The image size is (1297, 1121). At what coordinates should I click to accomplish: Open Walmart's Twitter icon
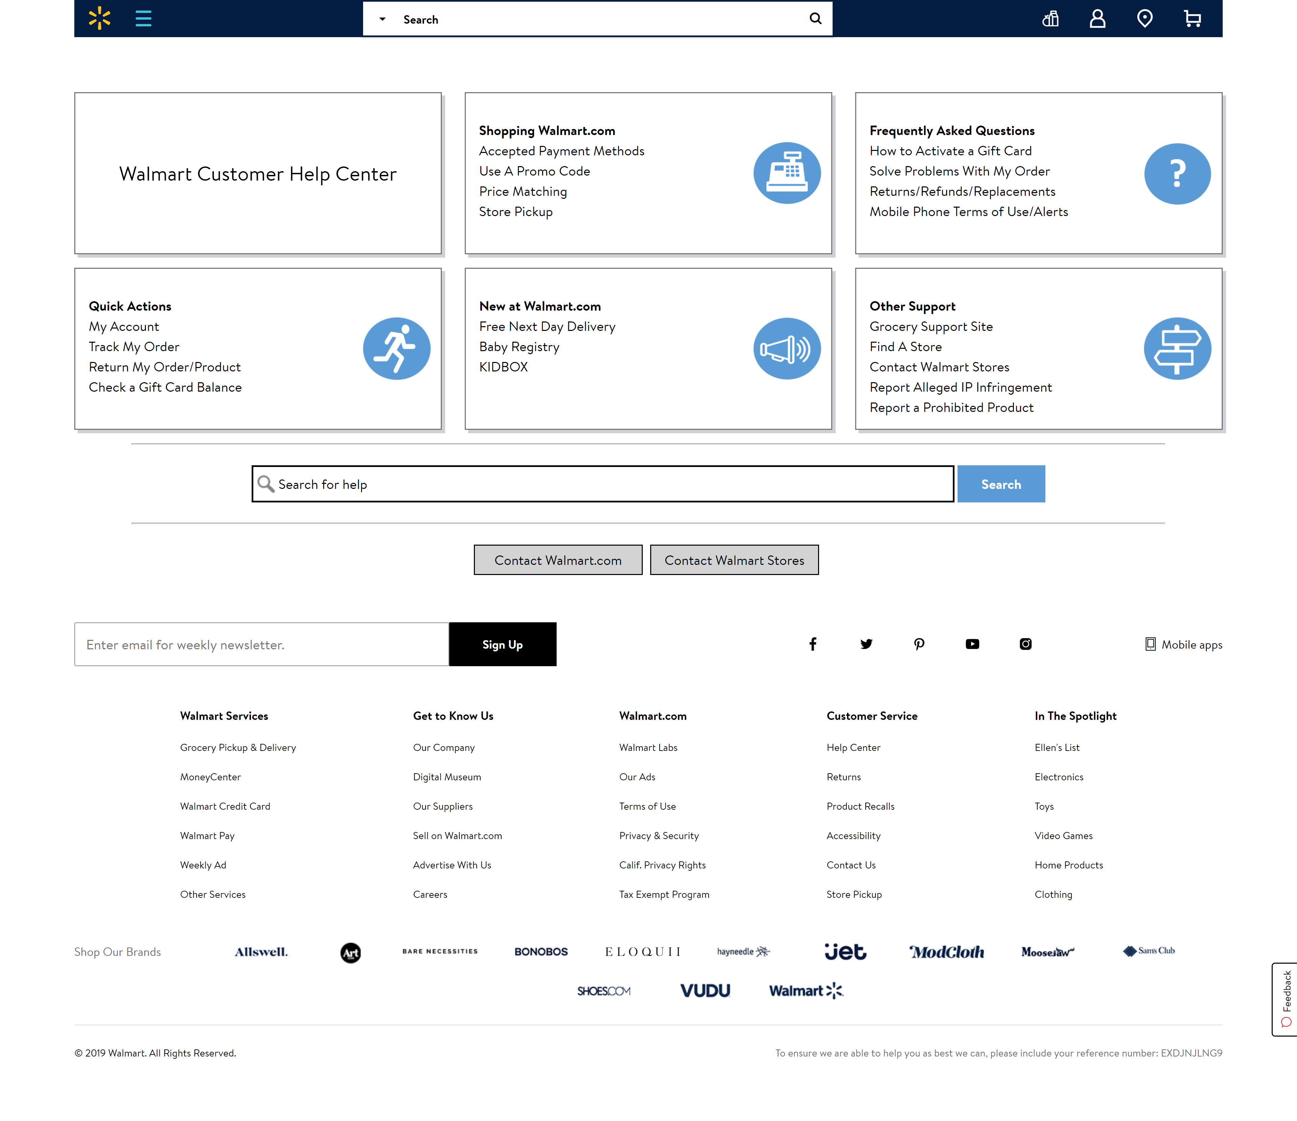(866, 644)
